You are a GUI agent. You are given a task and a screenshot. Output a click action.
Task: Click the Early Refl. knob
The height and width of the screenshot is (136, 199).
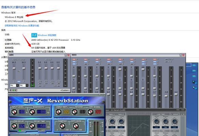coord(58,112)
